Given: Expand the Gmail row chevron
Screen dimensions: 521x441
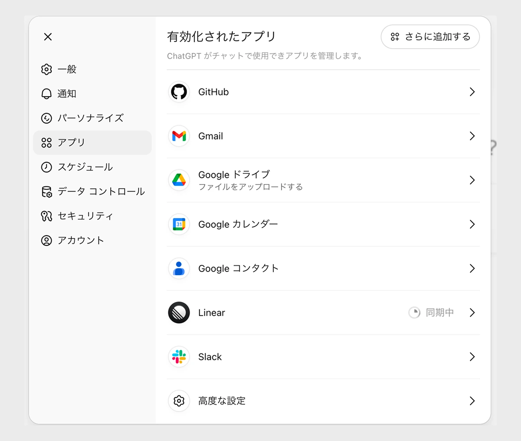Looking at the screenshot, I should [x=472, y=136].
